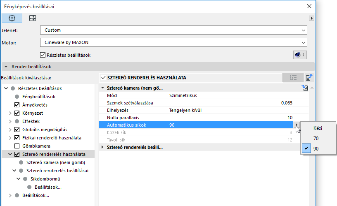Click the export settings icon button
The height and width of the screenshot is (206, 337).
pos(309,78)
